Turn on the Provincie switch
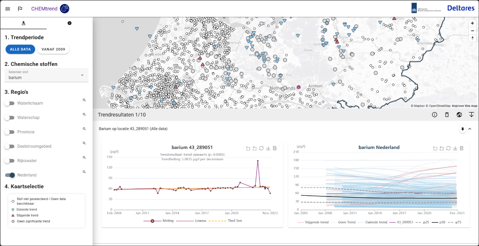Viewport: 479px width, 246px height. pos(10,132)
